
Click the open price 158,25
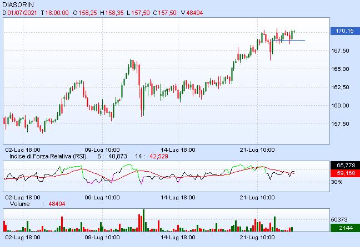point(88,13)
